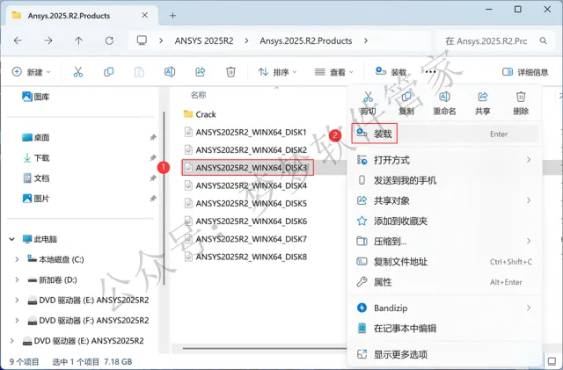Open the Bandizip submenu
The image size is (563, 370).
coord(444,308)
